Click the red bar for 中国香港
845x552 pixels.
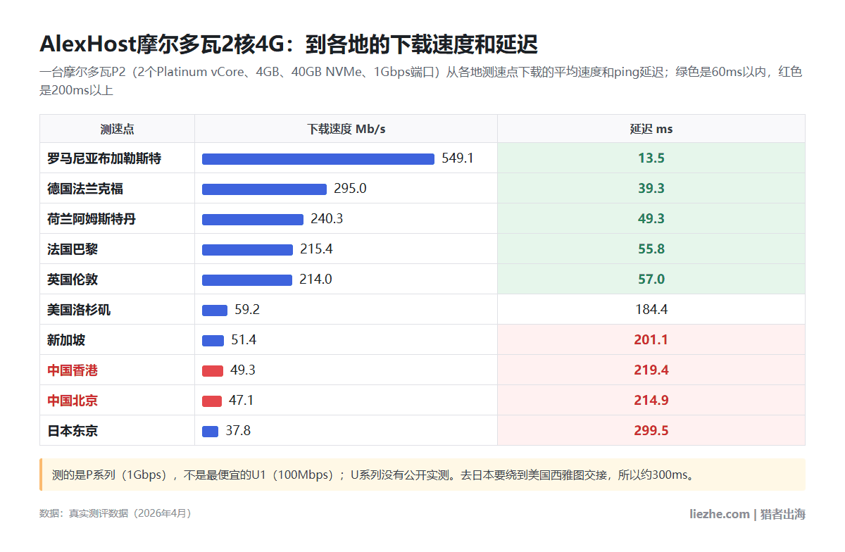[213, 371]
